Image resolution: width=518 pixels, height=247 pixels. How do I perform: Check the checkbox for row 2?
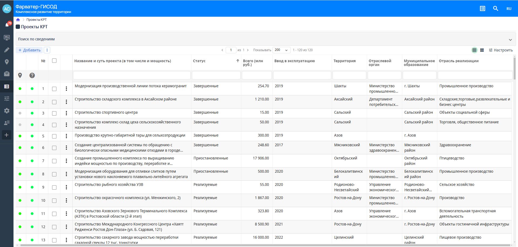[54, 102]
